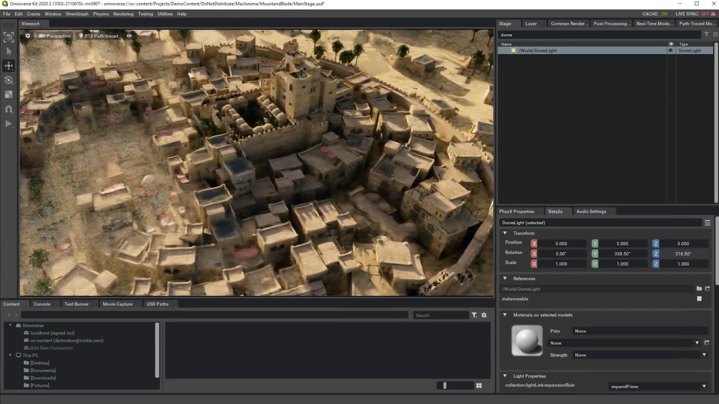This screenshot has width=719, height=404.
Task: Click the Stage filter funnel icon
Action: coord(706,34)
